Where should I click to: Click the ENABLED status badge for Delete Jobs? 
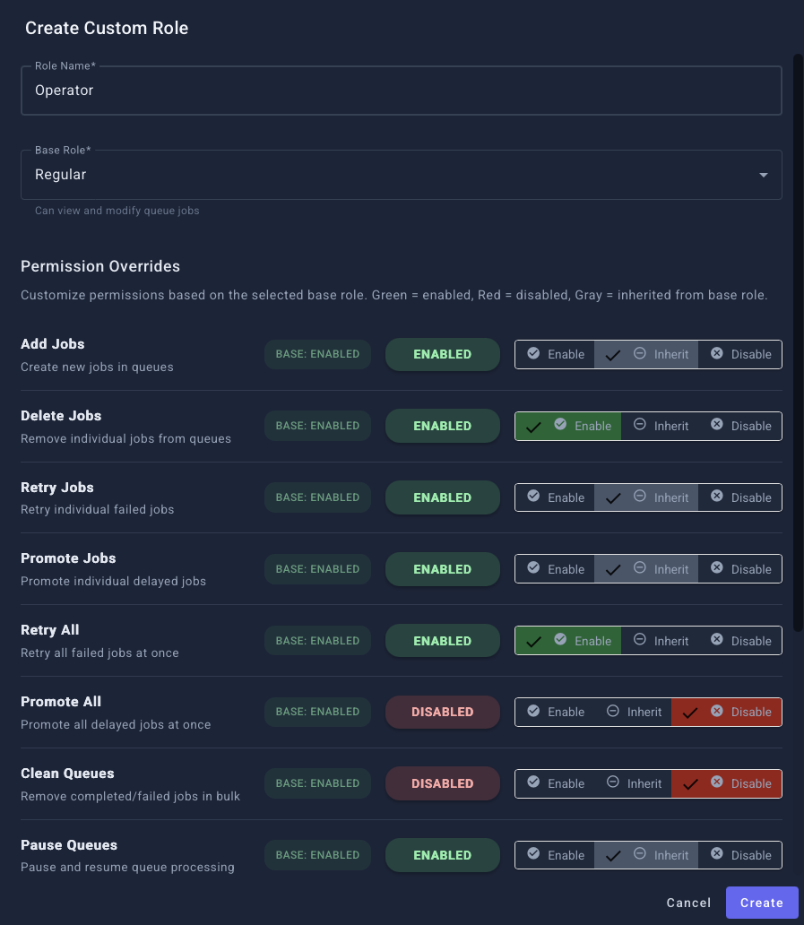pos(443,426)
